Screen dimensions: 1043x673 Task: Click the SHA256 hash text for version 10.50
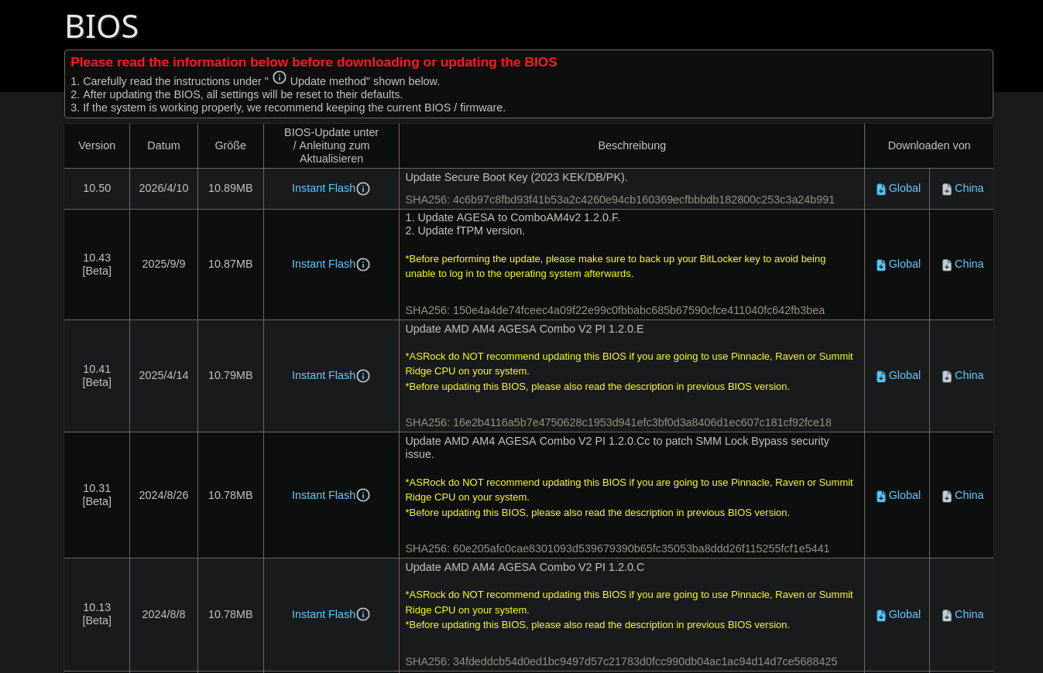pyautogui.click(x=619, y=200)
